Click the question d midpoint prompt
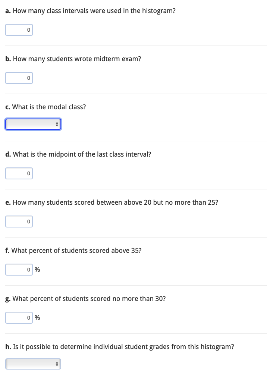Screen dimensions: 273x377 (78, 154)
